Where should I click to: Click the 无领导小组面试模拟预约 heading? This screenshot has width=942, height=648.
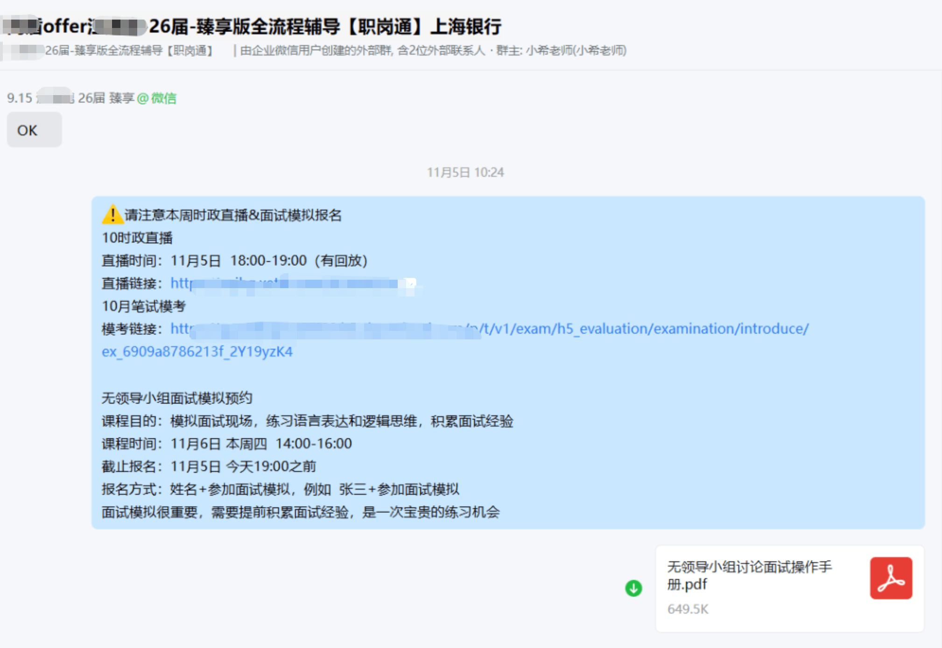176,398
